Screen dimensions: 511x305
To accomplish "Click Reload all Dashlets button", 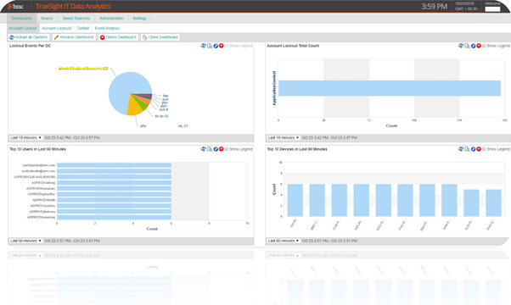I will pyautogui.click(x=29, y=37).
